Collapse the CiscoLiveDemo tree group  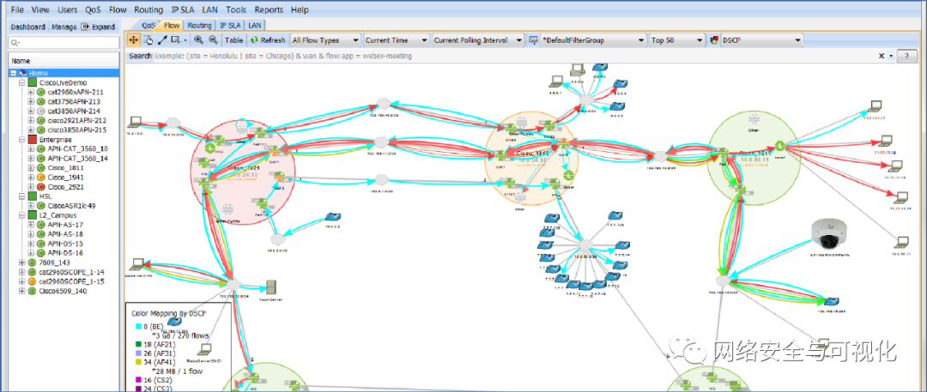21,83
